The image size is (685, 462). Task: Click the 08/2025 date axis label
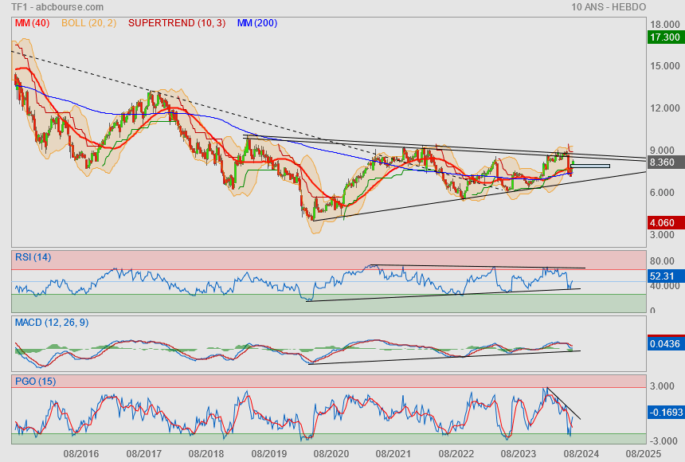(x=644, y=454)
